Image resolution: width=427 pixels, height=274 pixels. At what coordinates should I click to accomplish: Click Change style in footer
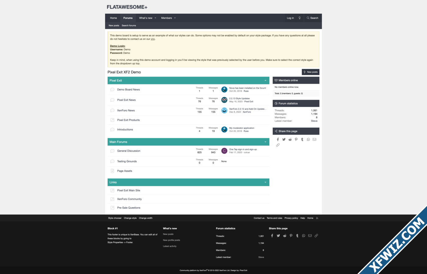point(130,218)
